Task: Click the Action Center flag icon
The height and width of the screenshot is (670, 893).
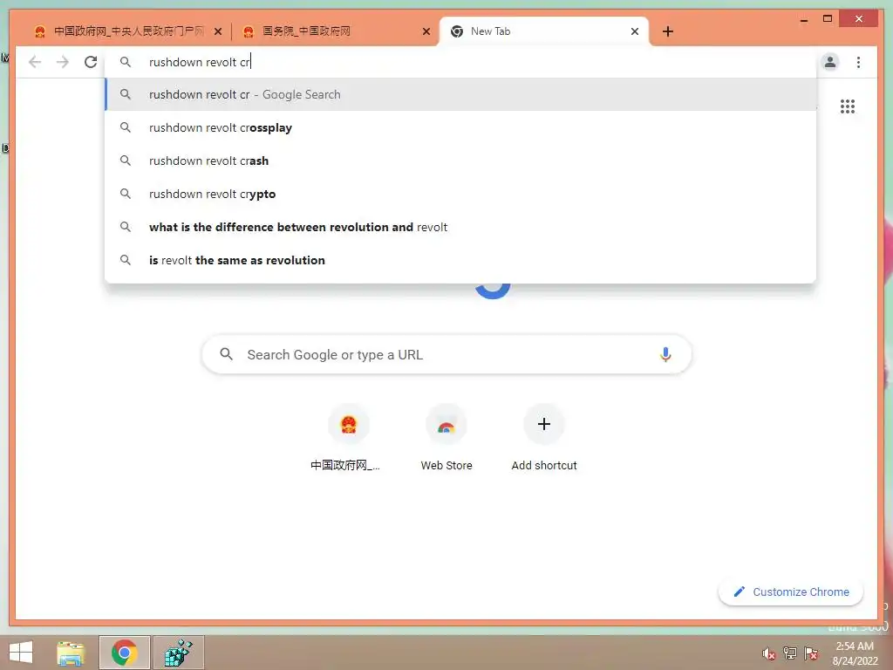Action: [x=811, y=653]
